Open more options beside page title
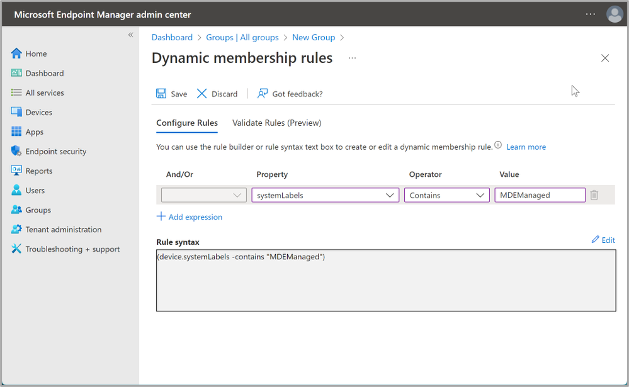Image resolution: width=629 pixels, height=387 pixels. 352,58
